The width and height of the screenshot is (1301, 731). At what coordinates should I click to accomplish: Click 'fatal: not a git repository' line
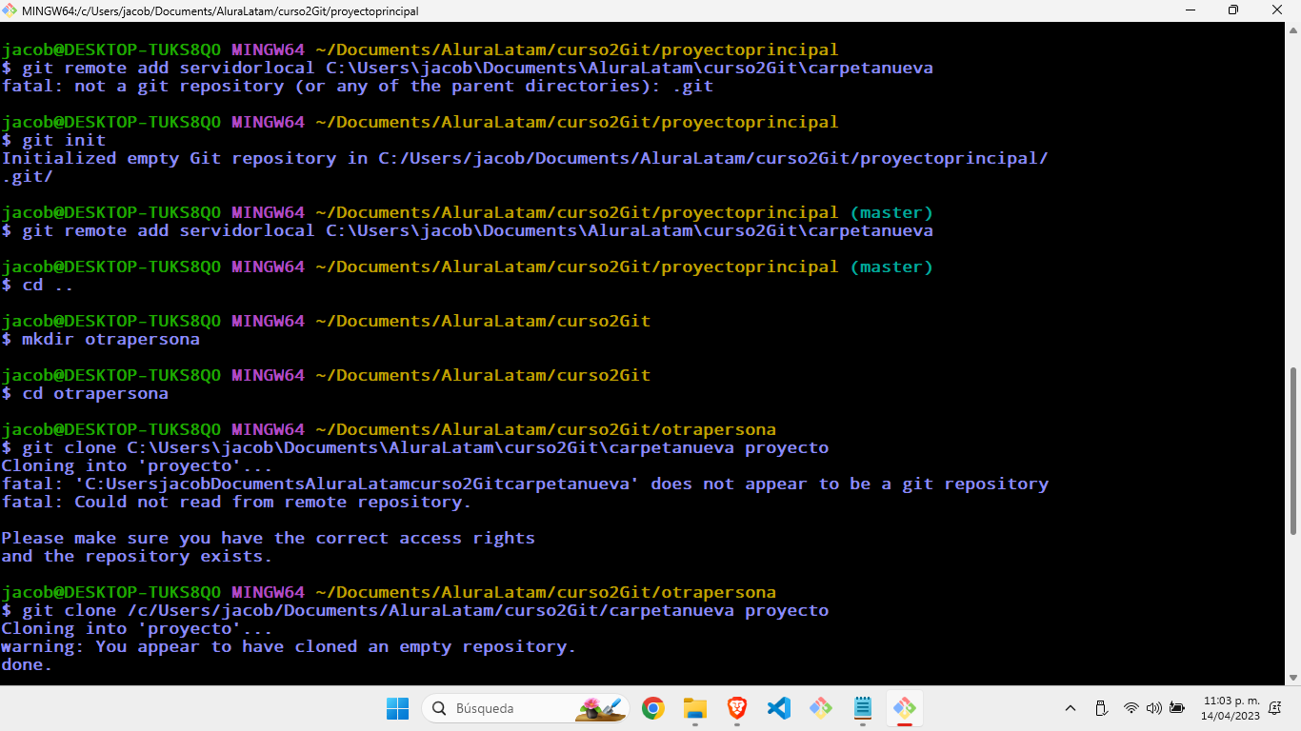tap(357, 86)
